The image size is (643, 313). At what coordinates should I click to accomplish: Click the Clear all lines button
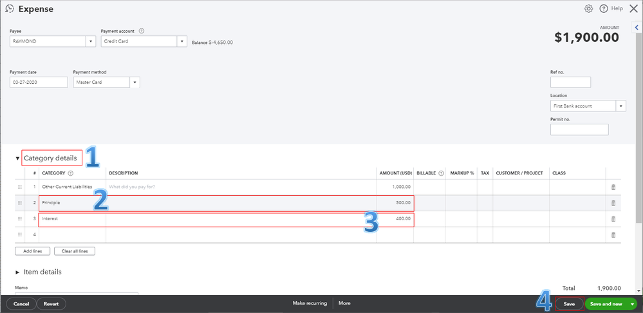pos(75,251)
